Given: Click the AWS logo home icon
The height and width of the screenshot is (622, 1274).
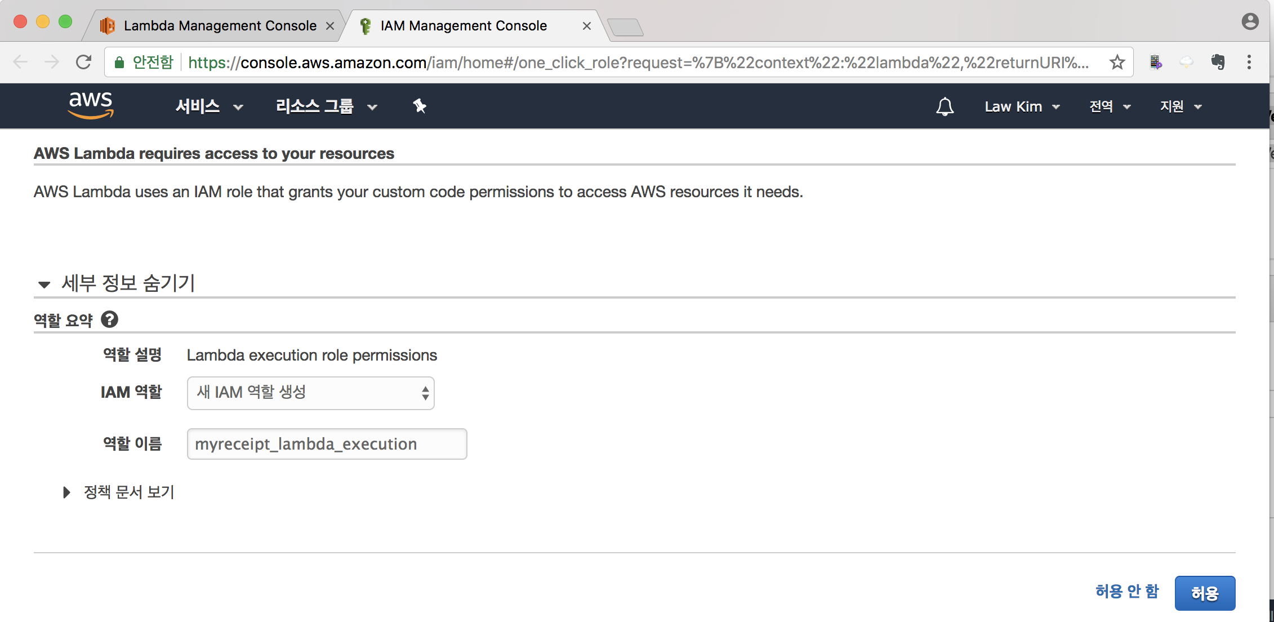Looking at the screenshot, I should 91,105.
